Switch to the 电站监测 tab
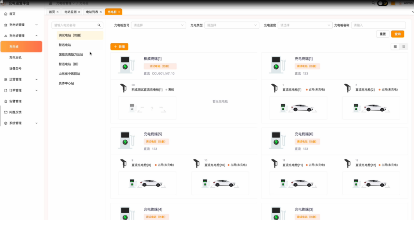Image resolution: width=414 pixels, height=234 pixels. [70, 12]
